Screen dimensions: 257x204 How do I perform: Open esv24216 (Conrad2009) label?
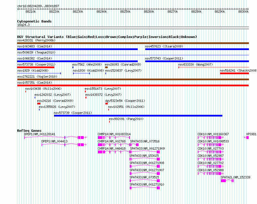click(55, 101)
